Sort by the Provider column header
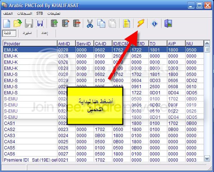Screen dimensions: 214x172 click(30, 44)
